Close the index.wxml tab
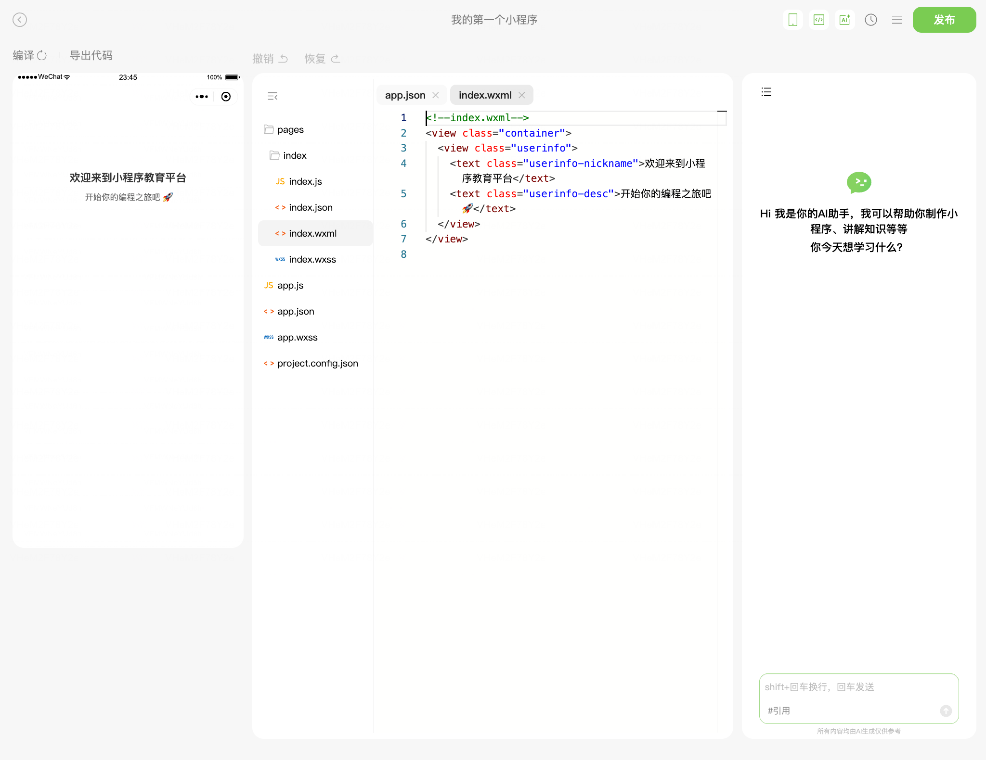The width and height of the screenshot is (986, 760). (521, 95)
